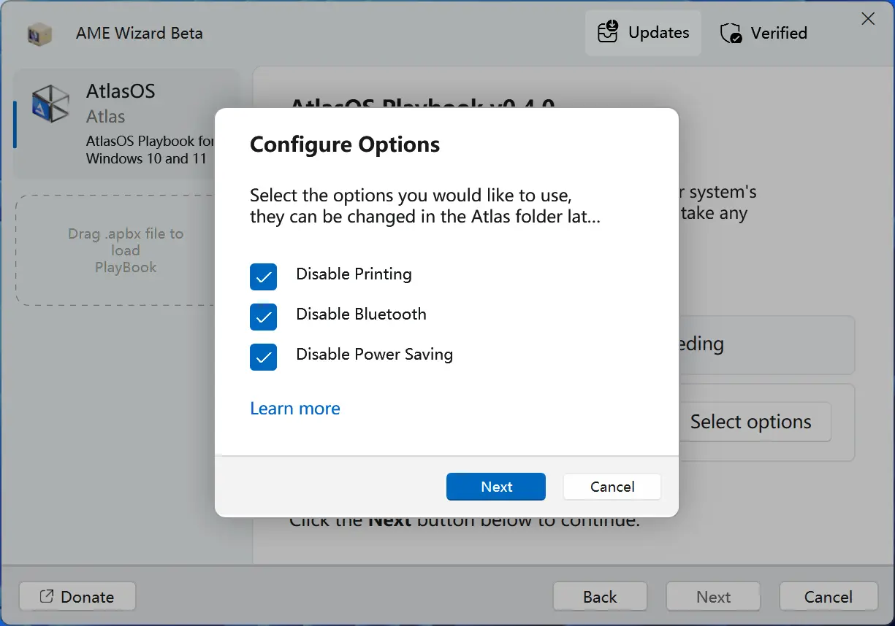Click the Disable Bluetooth label
Screen dimensions: 895x626
coord(361,314)
